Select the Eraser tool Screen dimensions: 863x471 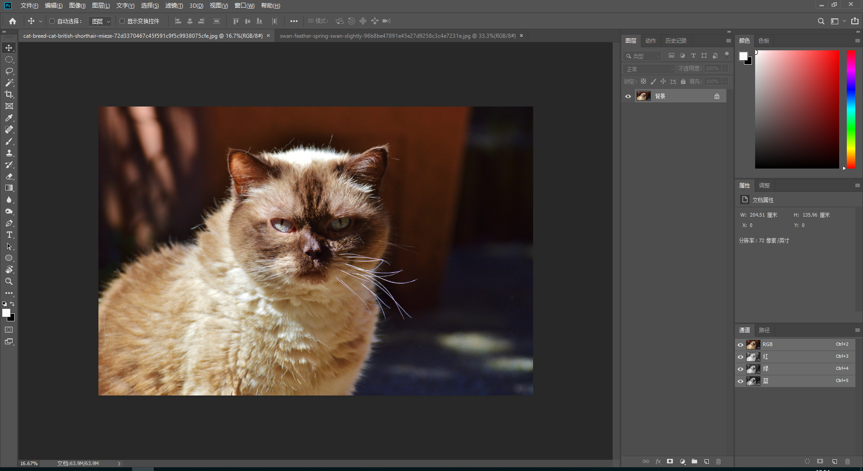point(9,176)
